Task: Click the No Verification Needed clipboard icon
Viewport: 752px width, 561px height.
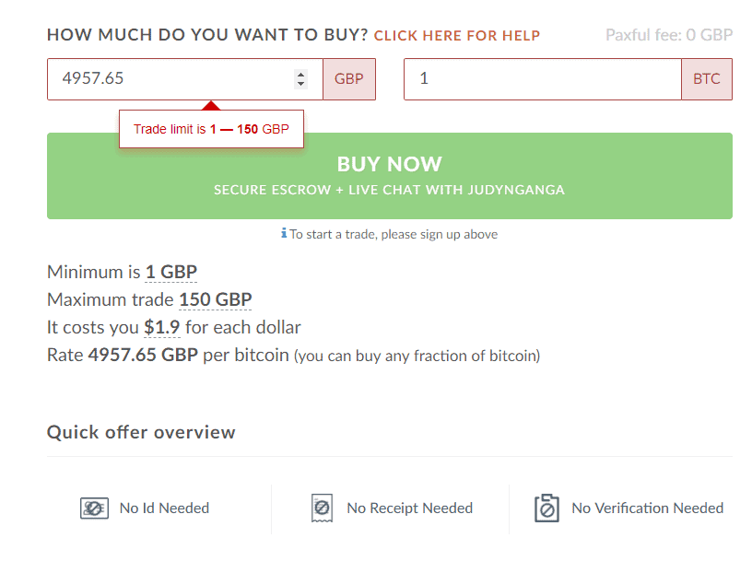Action: coord(546,508)
